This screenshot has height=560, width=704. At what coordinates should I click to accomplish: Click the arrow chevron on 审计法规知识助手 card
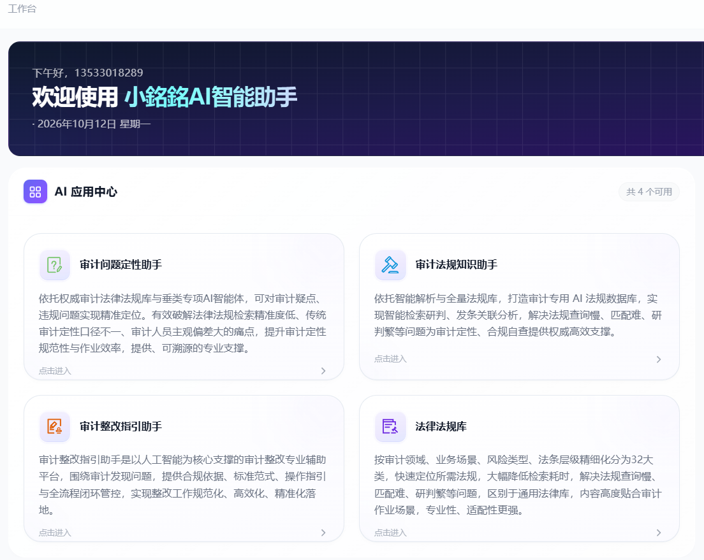(x=659, y=359)
